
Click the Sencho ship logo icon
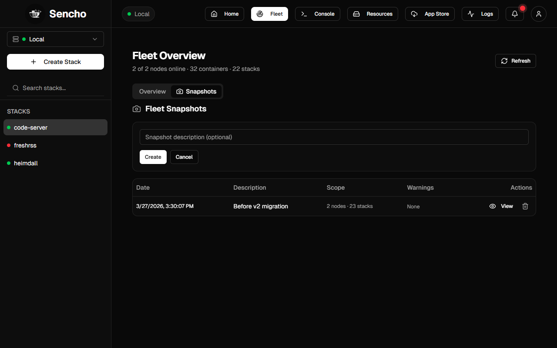(35, 14)
